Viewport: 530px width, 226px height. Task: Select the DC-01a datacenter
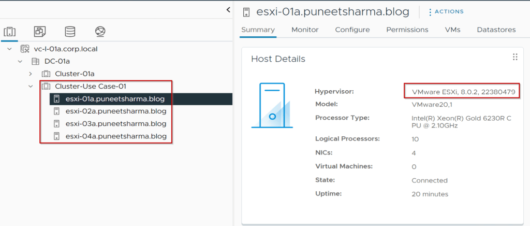pyautogui.click(x=57, y=61)
